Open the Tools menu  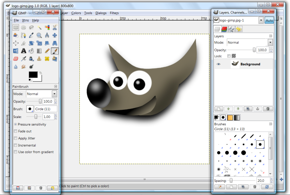(x=88, y=13)
